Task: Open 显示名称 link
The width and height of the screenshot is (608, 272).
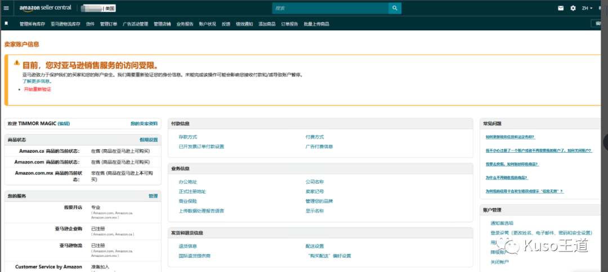Action: tap(315, 211)
